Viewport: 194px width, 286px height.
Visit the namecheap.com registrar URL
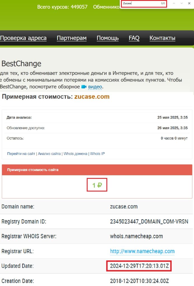142,251
